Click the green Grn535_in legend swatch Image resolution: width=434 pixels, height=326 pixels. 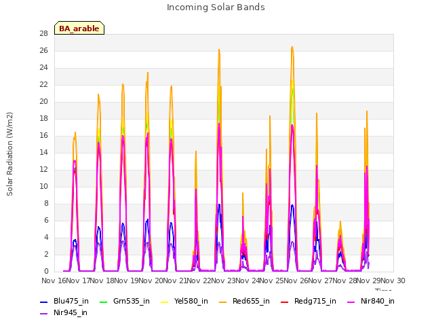(x=103, y=302)
